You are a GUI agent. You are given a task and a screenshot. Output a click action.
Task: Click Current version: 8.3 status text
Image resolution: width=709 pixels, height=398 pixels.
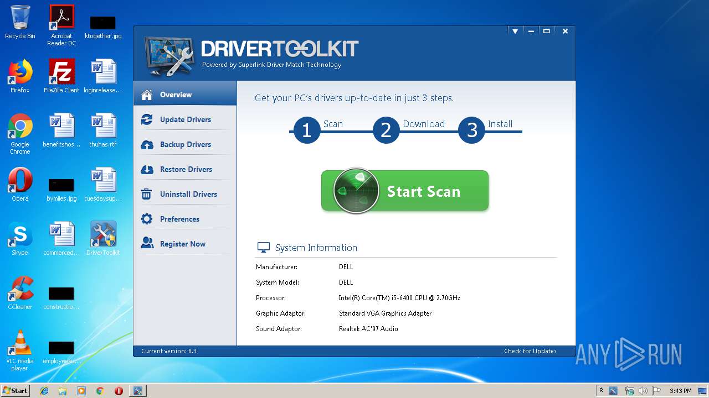pyautogui.click(x=169, y=351)
